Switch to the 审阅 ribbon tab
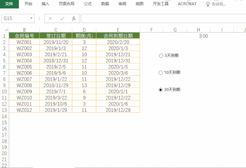 [122, 4]
